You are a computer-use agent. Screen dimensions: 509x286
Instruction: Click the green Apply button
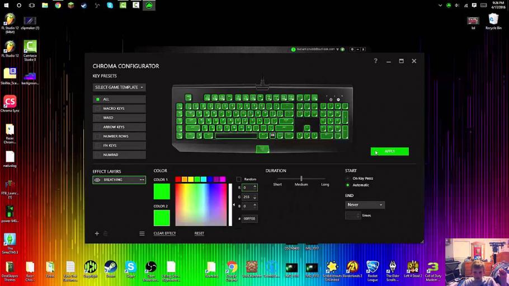coord(389,152)
